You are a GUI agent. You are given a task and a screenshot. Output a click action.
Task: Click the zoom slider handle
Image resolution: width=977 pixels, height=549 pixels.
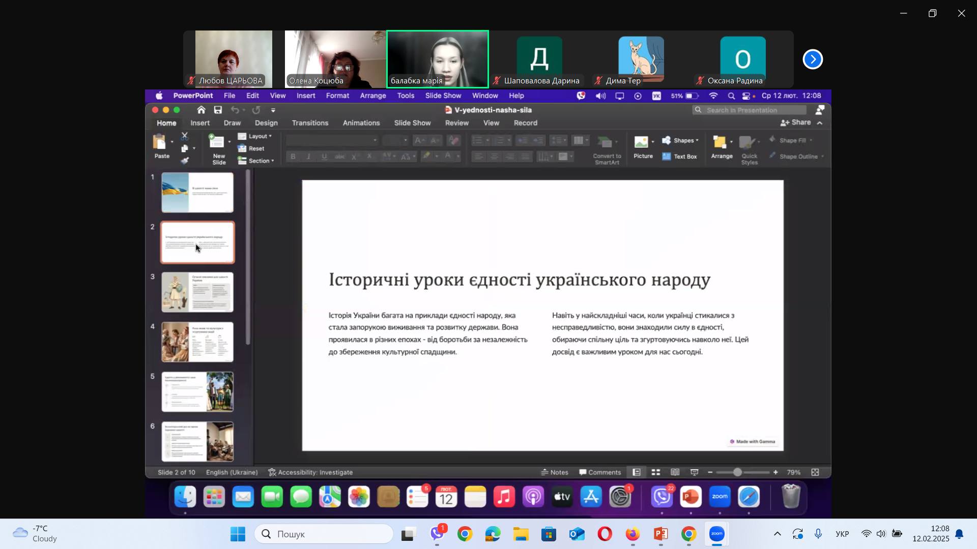[737, 472]
